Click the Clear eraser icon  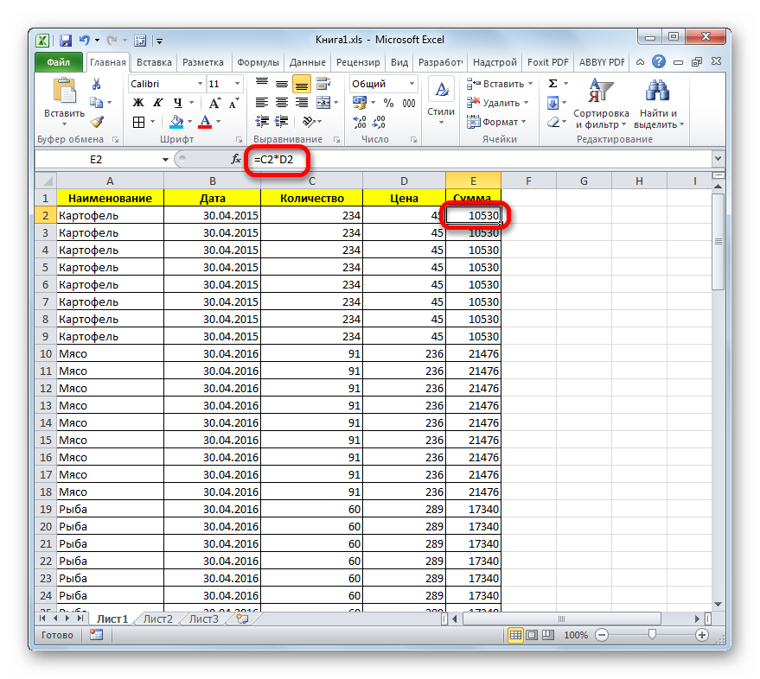tap(553, 122)
